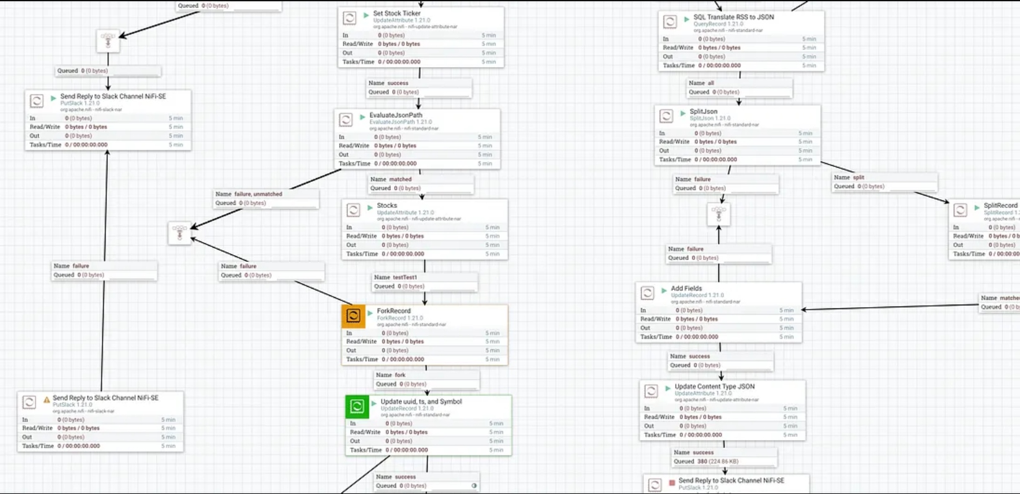Click the Stocks processor icon
1020x494 pixels.
tap(353, 210)
